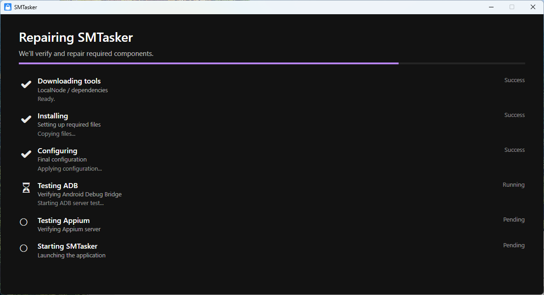Viewport: 544px width, 295px height.
Task: Click the pending circle beside Testing Appium
Action: (24, 222)
